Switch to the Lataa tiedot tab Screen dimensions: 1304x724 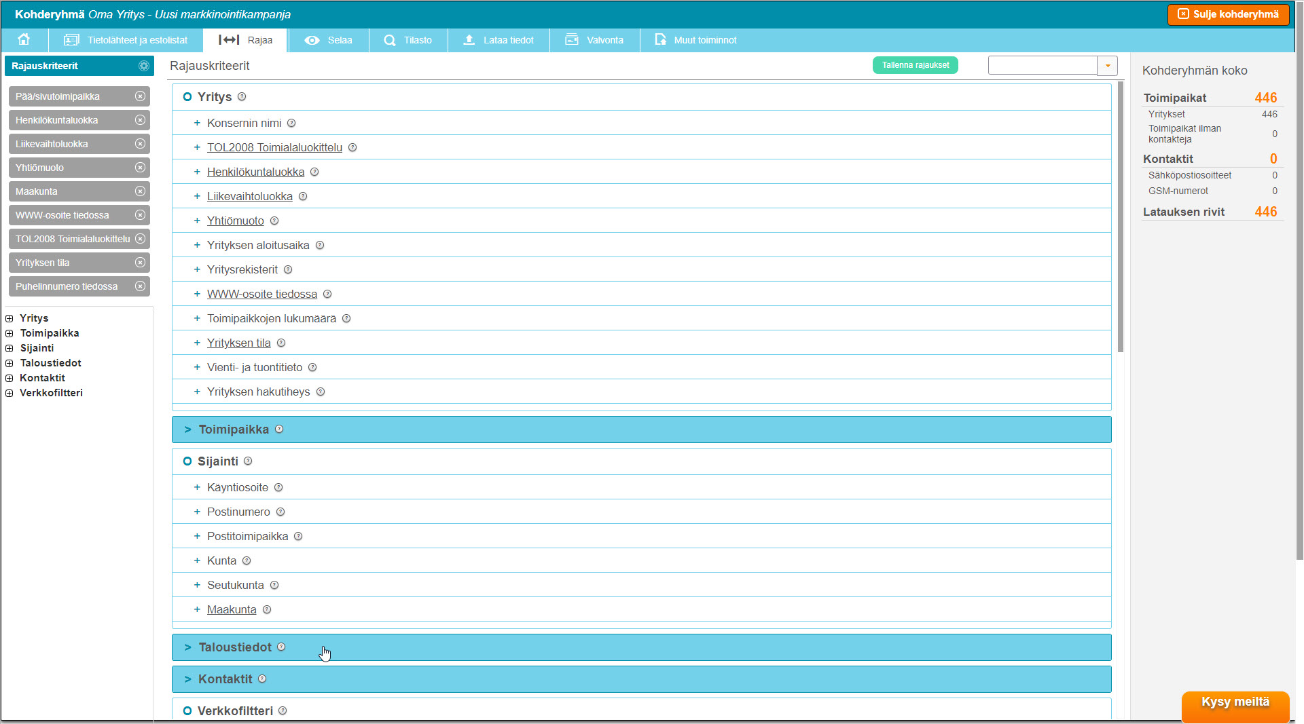click(499, 40)
